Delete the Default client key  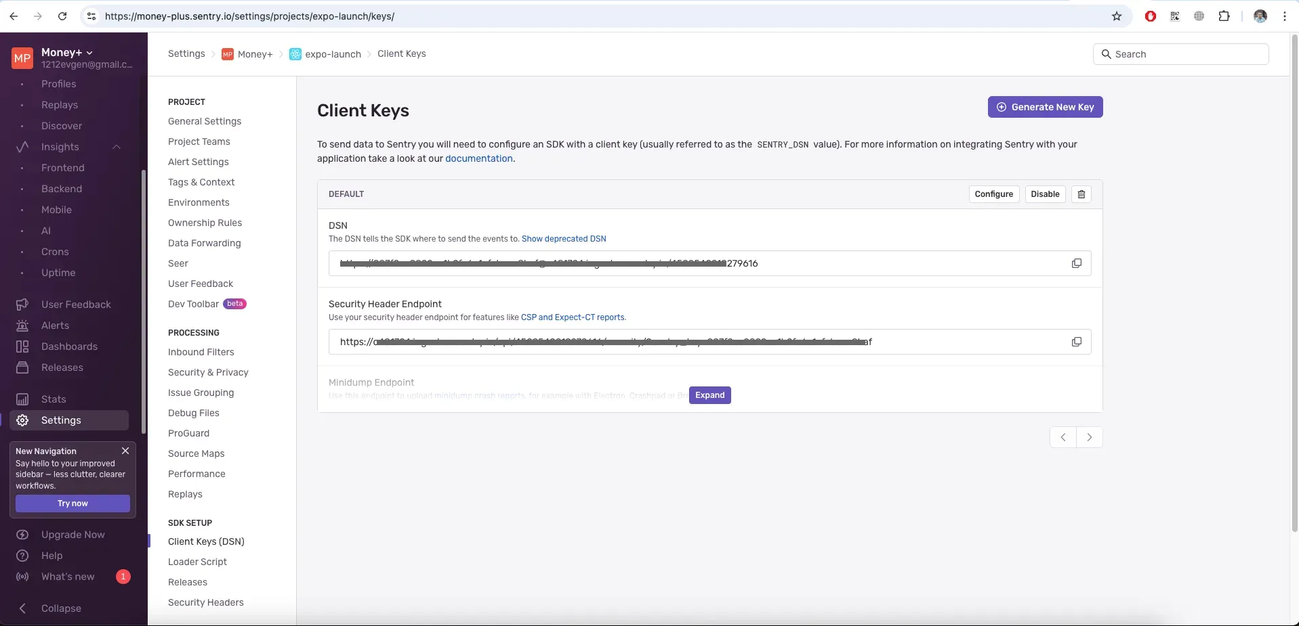(x=1081, y=194)
